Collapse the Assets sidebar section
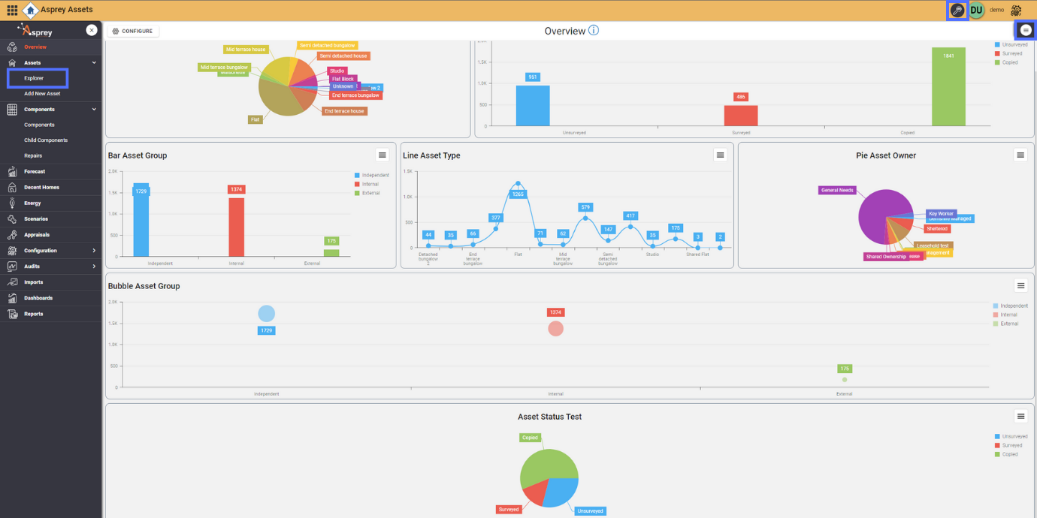The height and width of the screenshot is (518, 1037). (94, 63)
